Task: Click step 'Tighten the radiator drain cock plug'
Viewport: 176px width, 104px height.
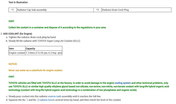Action: (x=32, y=37)
